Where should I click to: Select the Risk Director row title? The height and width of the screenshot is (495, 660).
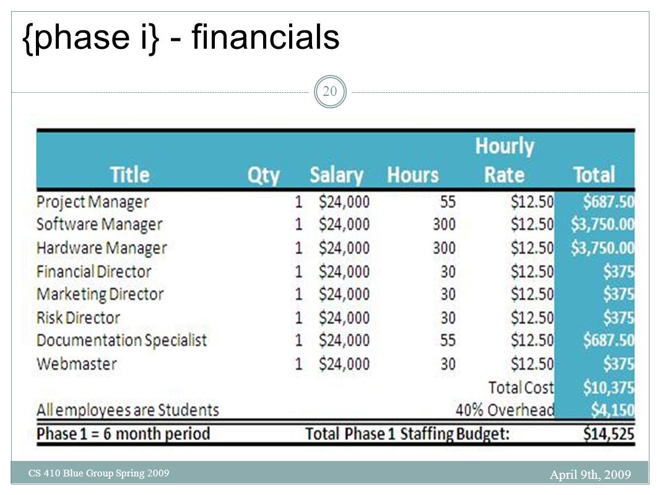[x=78, y=318]
